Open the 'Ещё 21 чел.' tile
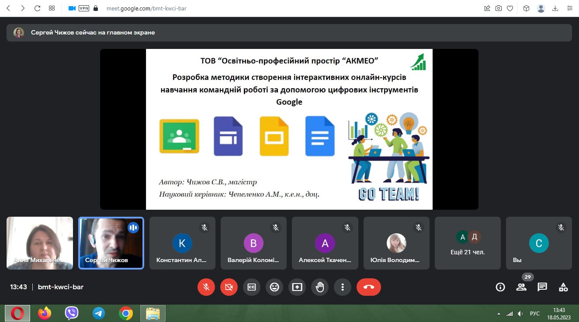 pos(468,243)
